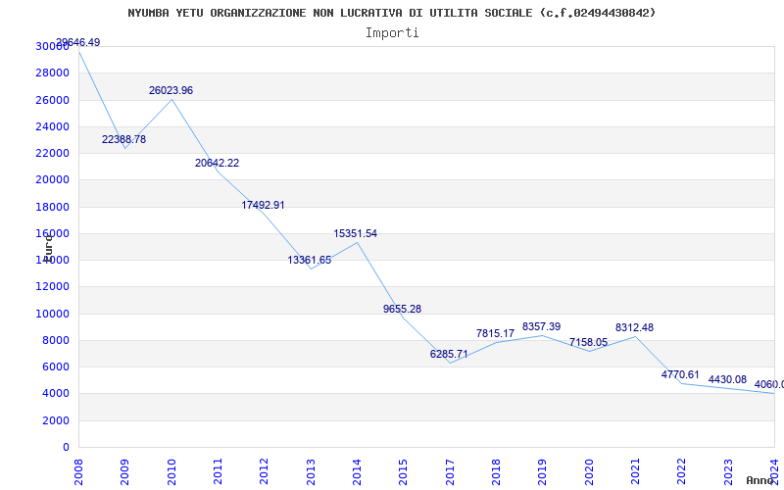Click the data label 13361.65
This screenshot has height=490, width=784.
tap(310, 260)
